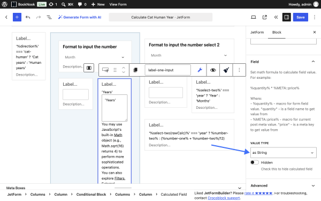This screenshot has height=201, width=321.
Task: Open the Value Type 'as String' dropdown
Action: 284,153
